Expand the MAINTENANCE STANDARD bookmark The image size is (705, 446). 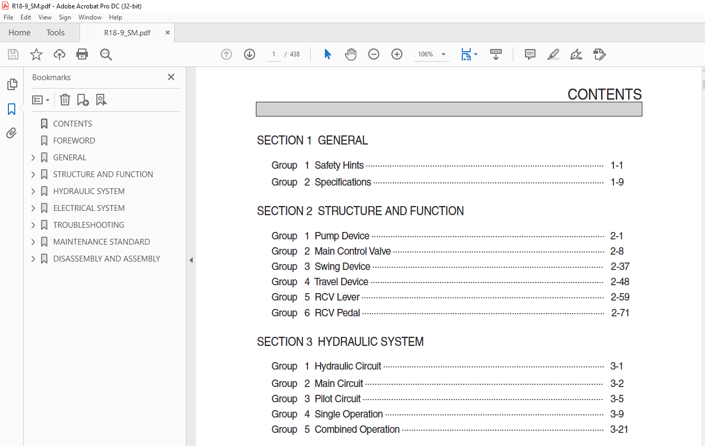[x=33, y=242]
